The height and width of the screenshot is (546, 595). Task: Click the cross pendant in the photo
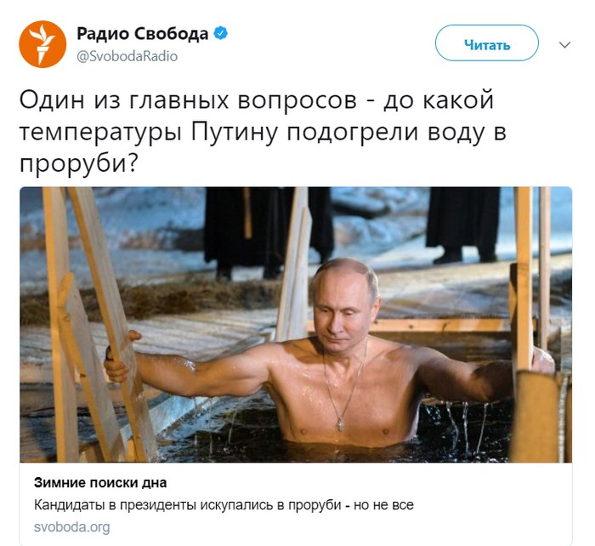(x=341, y=424)
